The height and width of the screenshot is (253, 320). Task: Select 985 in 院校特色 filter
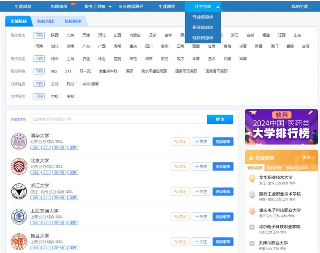pyautogui.click(x=54, y=71)
